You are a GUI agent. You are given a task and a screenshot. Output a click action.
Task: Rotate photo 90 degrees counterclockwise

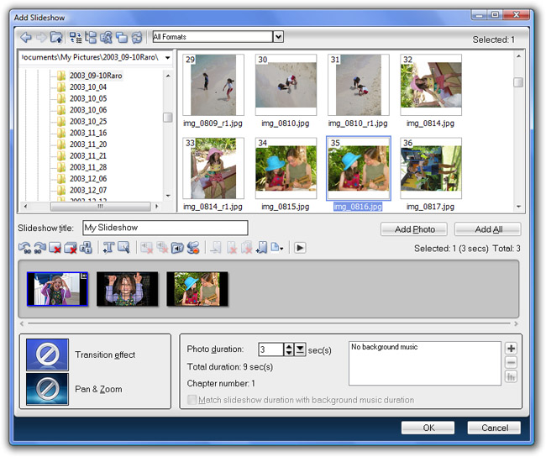point(25,248)
